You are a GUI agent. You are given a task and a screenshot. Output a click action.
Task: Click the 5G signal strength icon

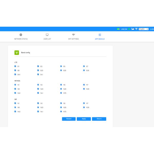[x=132, y=29]
